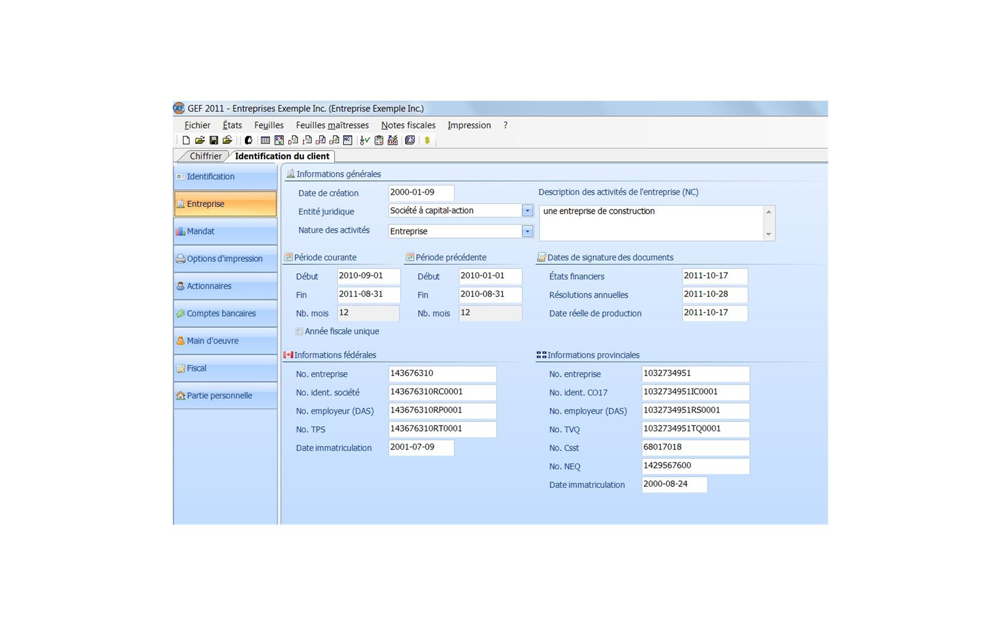Switch to the Chiffrier tab

tap(206, 156)
